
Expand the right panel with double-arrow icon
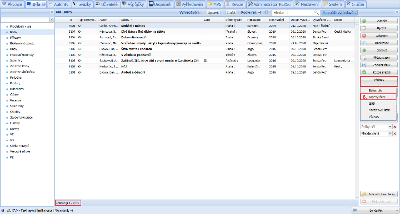(396, 12)
